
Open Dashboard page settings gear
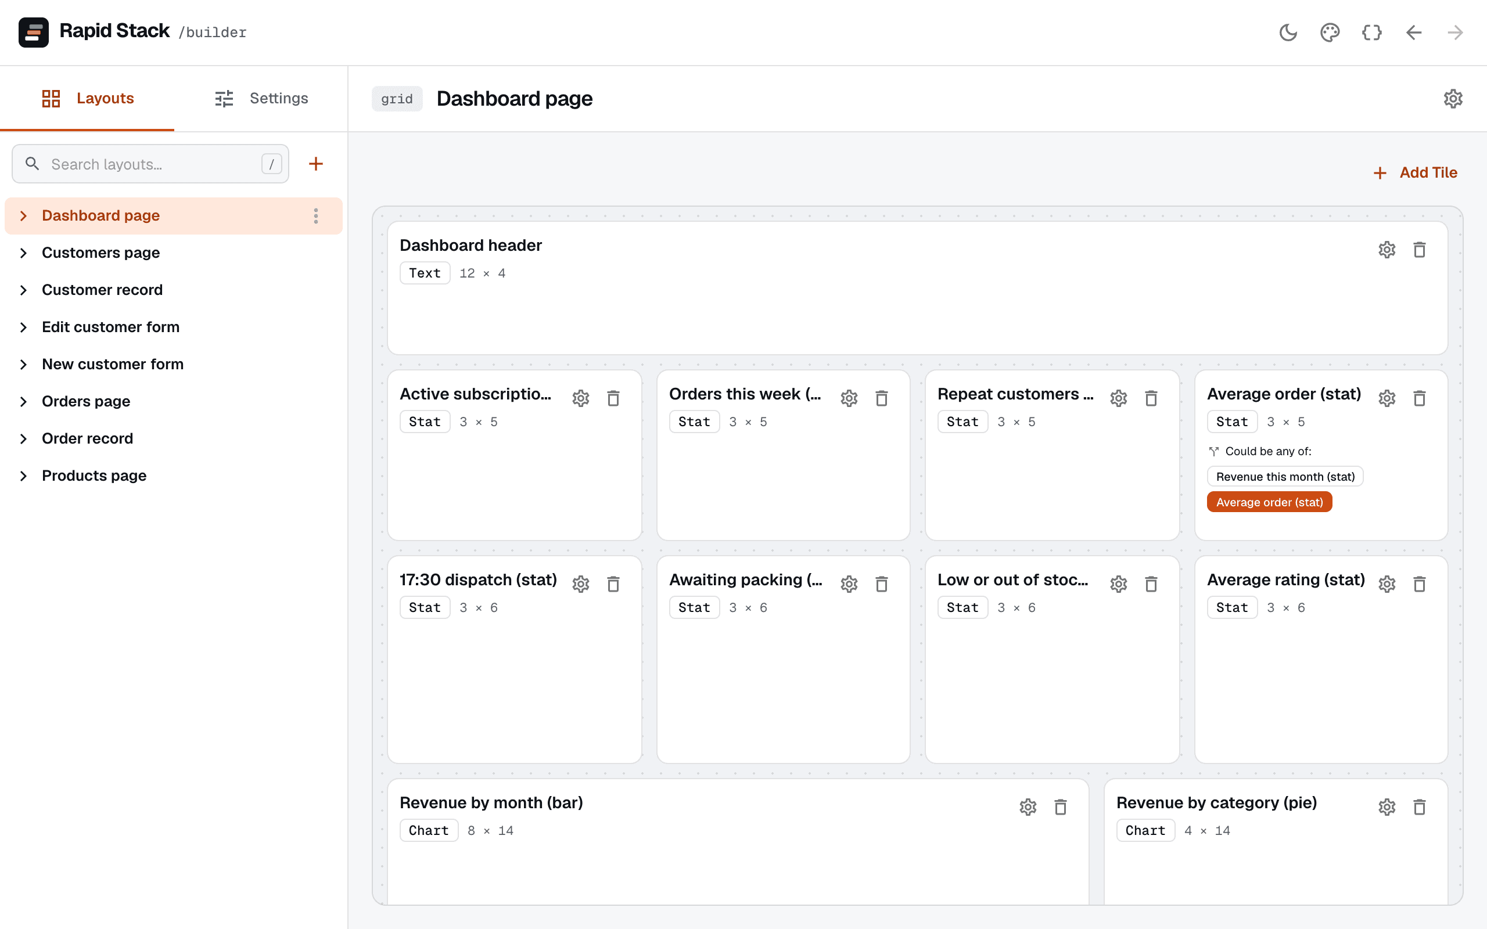point(1453,98)
